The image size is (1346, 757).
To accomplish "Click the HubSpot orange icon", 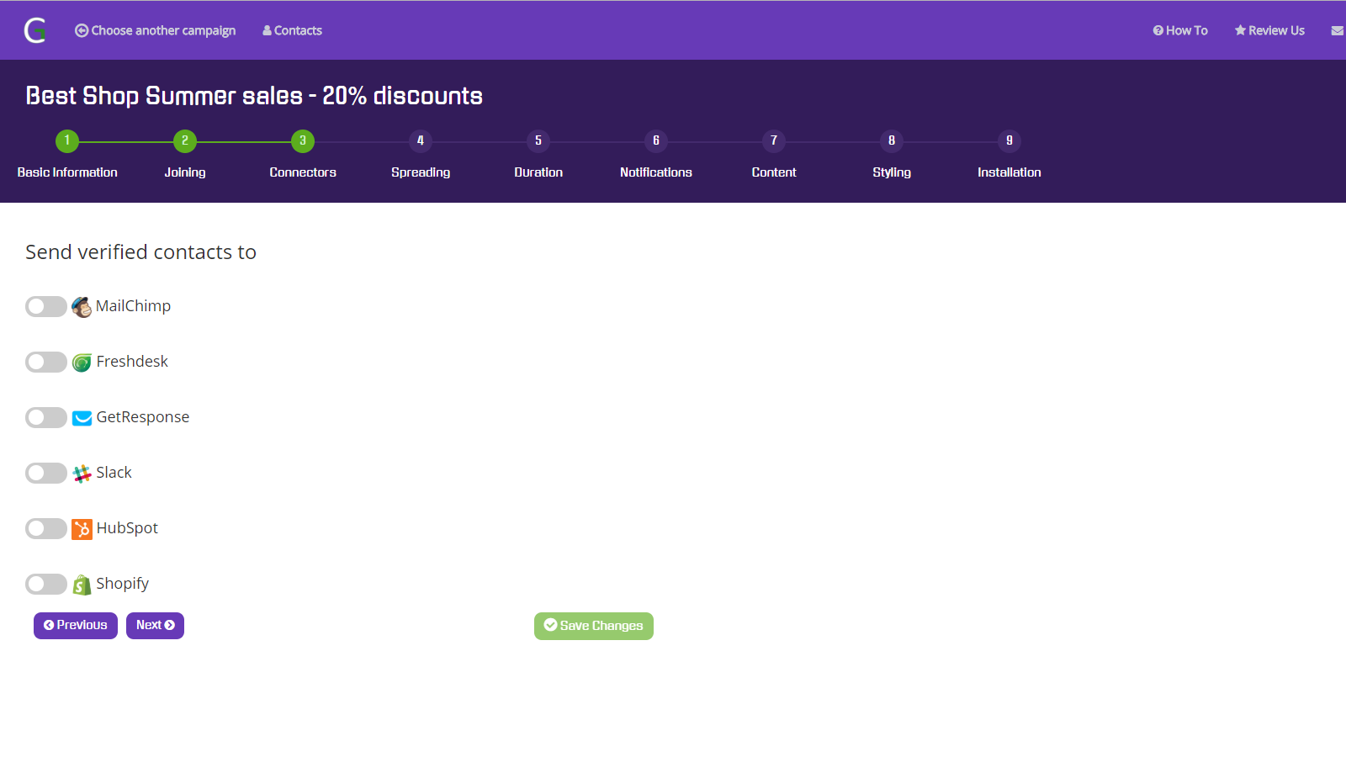I will (x=82, y=529).
